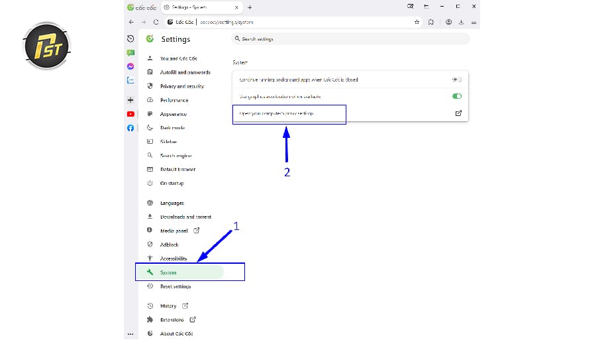Open Extensions from settings menu
This screenshot has width=604, height=340.
point(172,320)
